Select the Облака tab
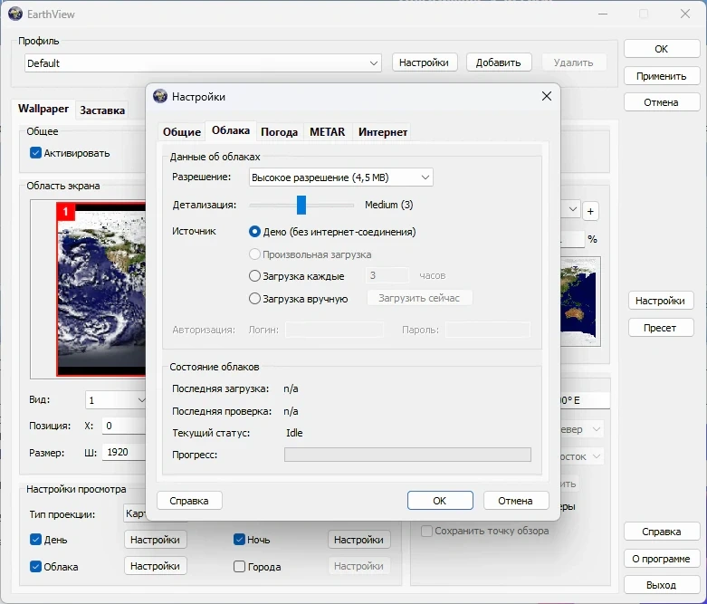707x604 pixels. [231, 130]
